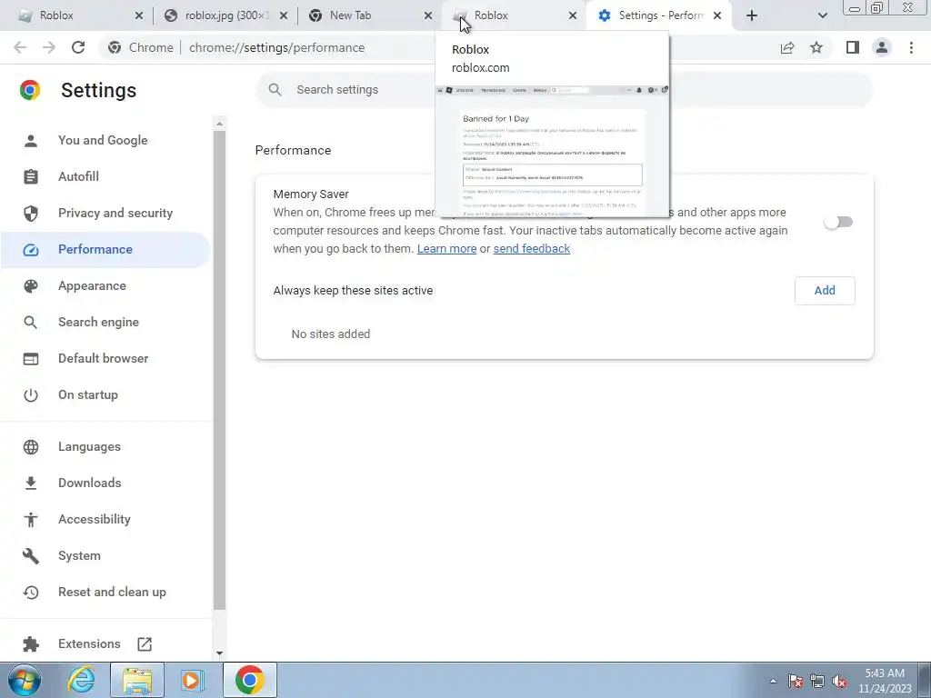
Task: Click the send feedback link
Action: (531, 249)
